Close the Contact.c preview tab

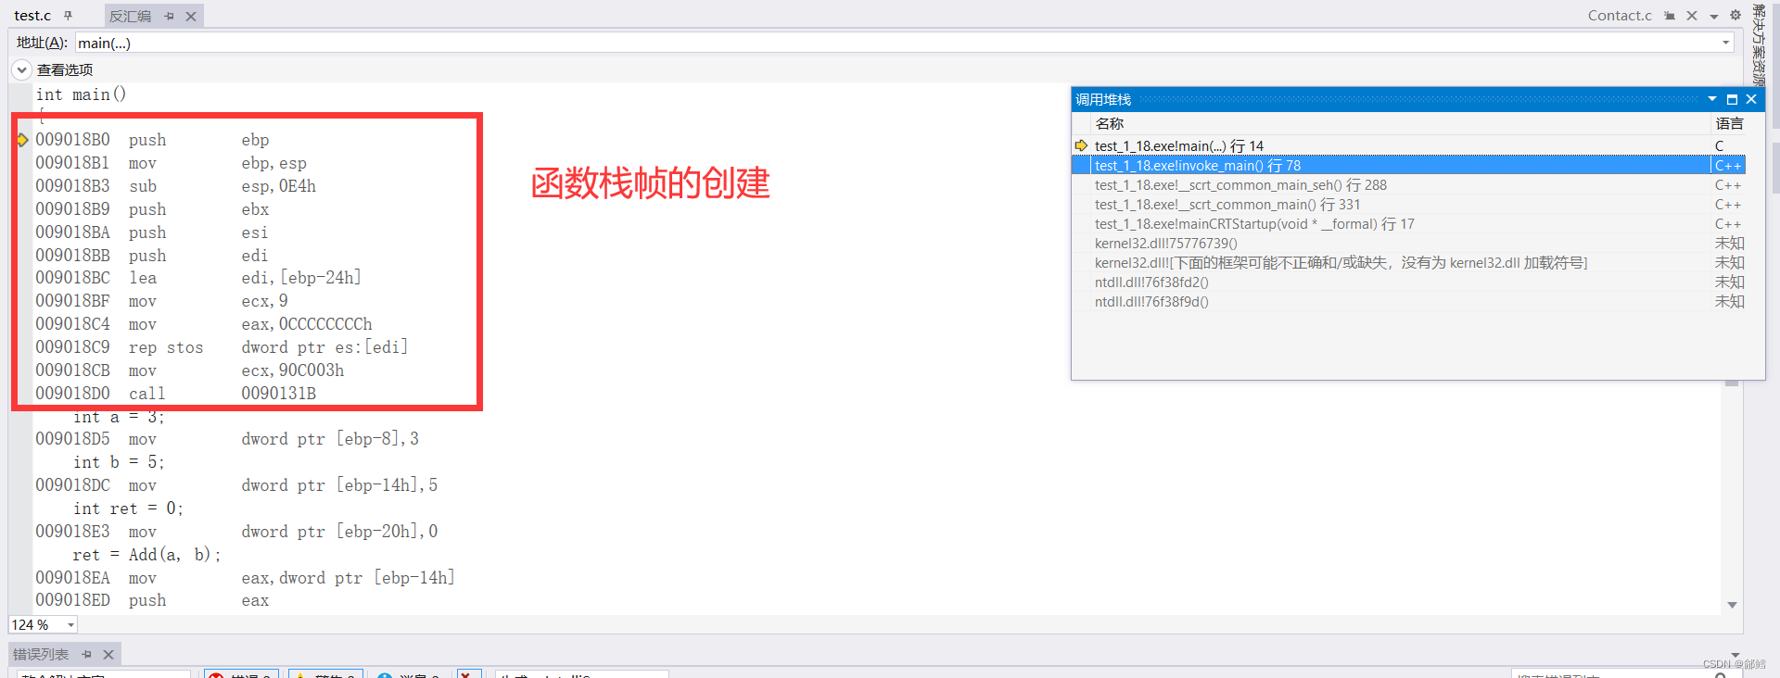(1692, 16)
